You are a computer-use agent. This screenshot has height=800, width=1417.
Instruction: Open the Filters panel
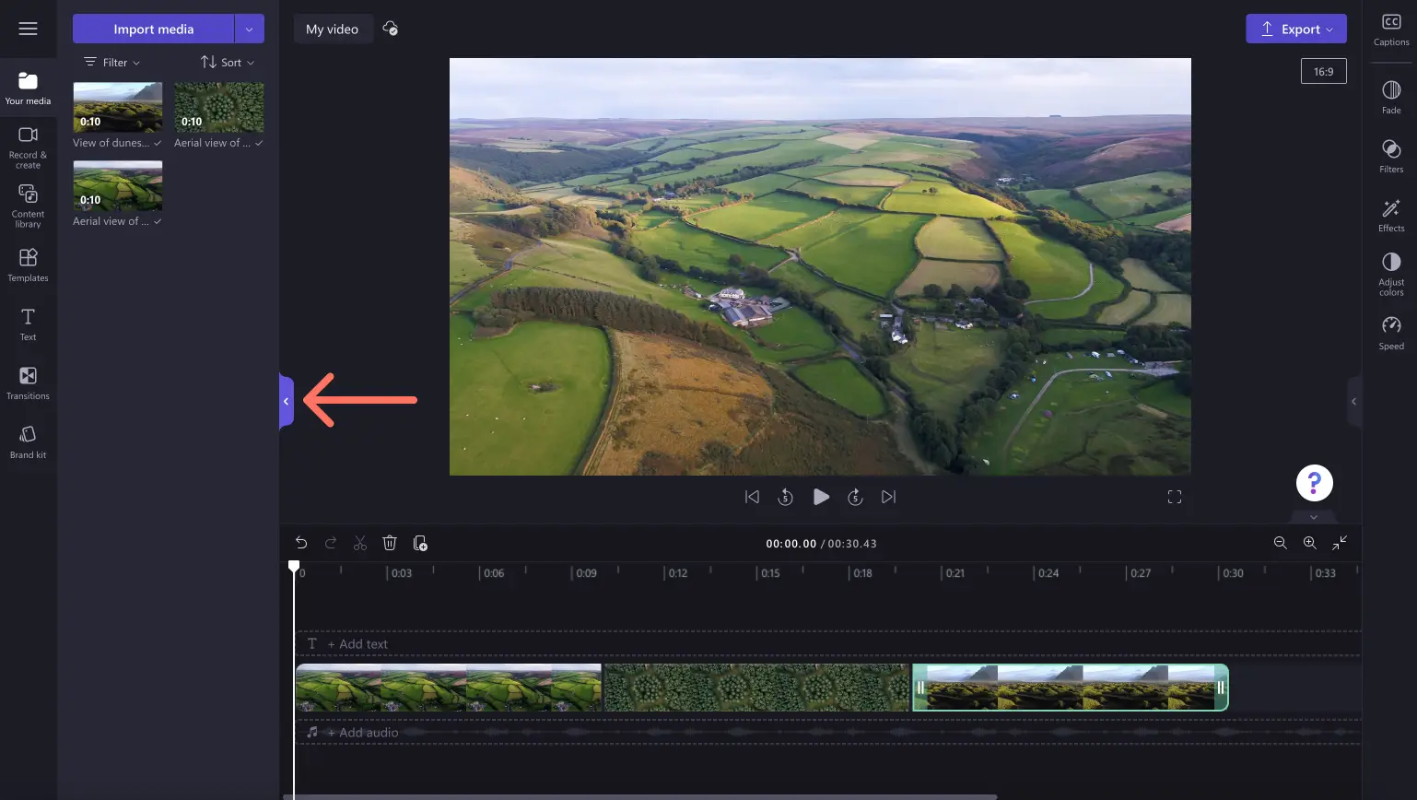coord(1391,156)
